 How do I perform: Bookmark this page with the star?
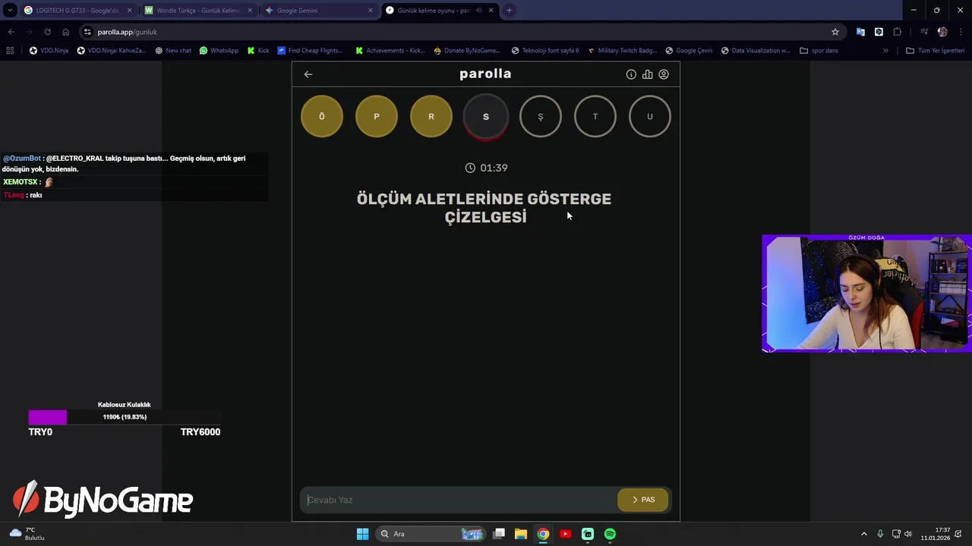click(835, 32)
